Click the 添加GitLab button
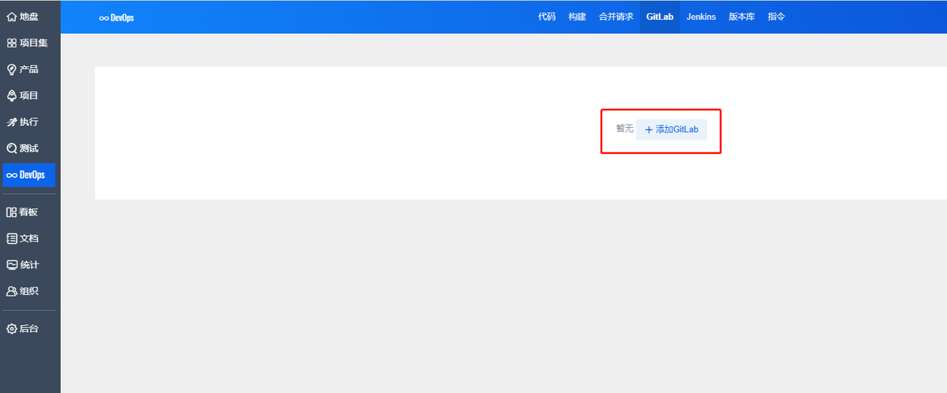The image size is (947, 393). point(672,129)
